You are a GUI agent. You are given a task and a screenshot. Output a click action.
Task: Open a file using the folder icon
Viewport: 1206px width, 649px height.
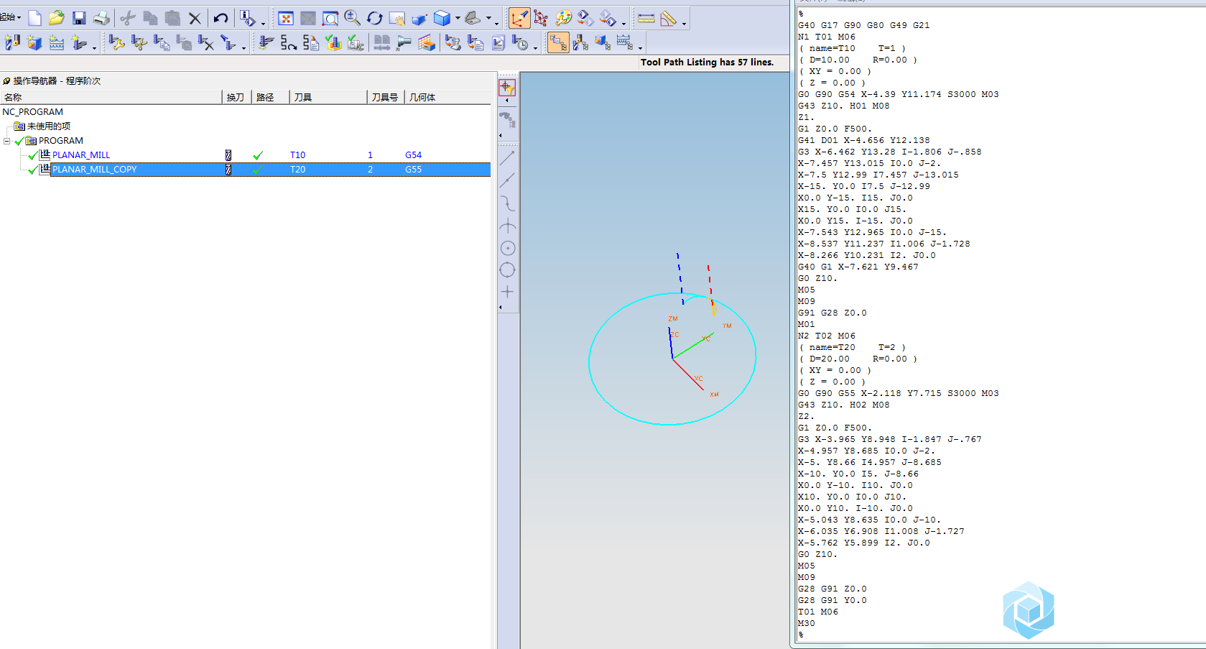tap(57, 18)
